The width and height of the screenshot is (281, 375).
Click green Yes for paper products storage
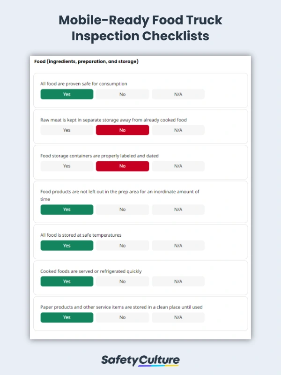[x=67, y=317]
